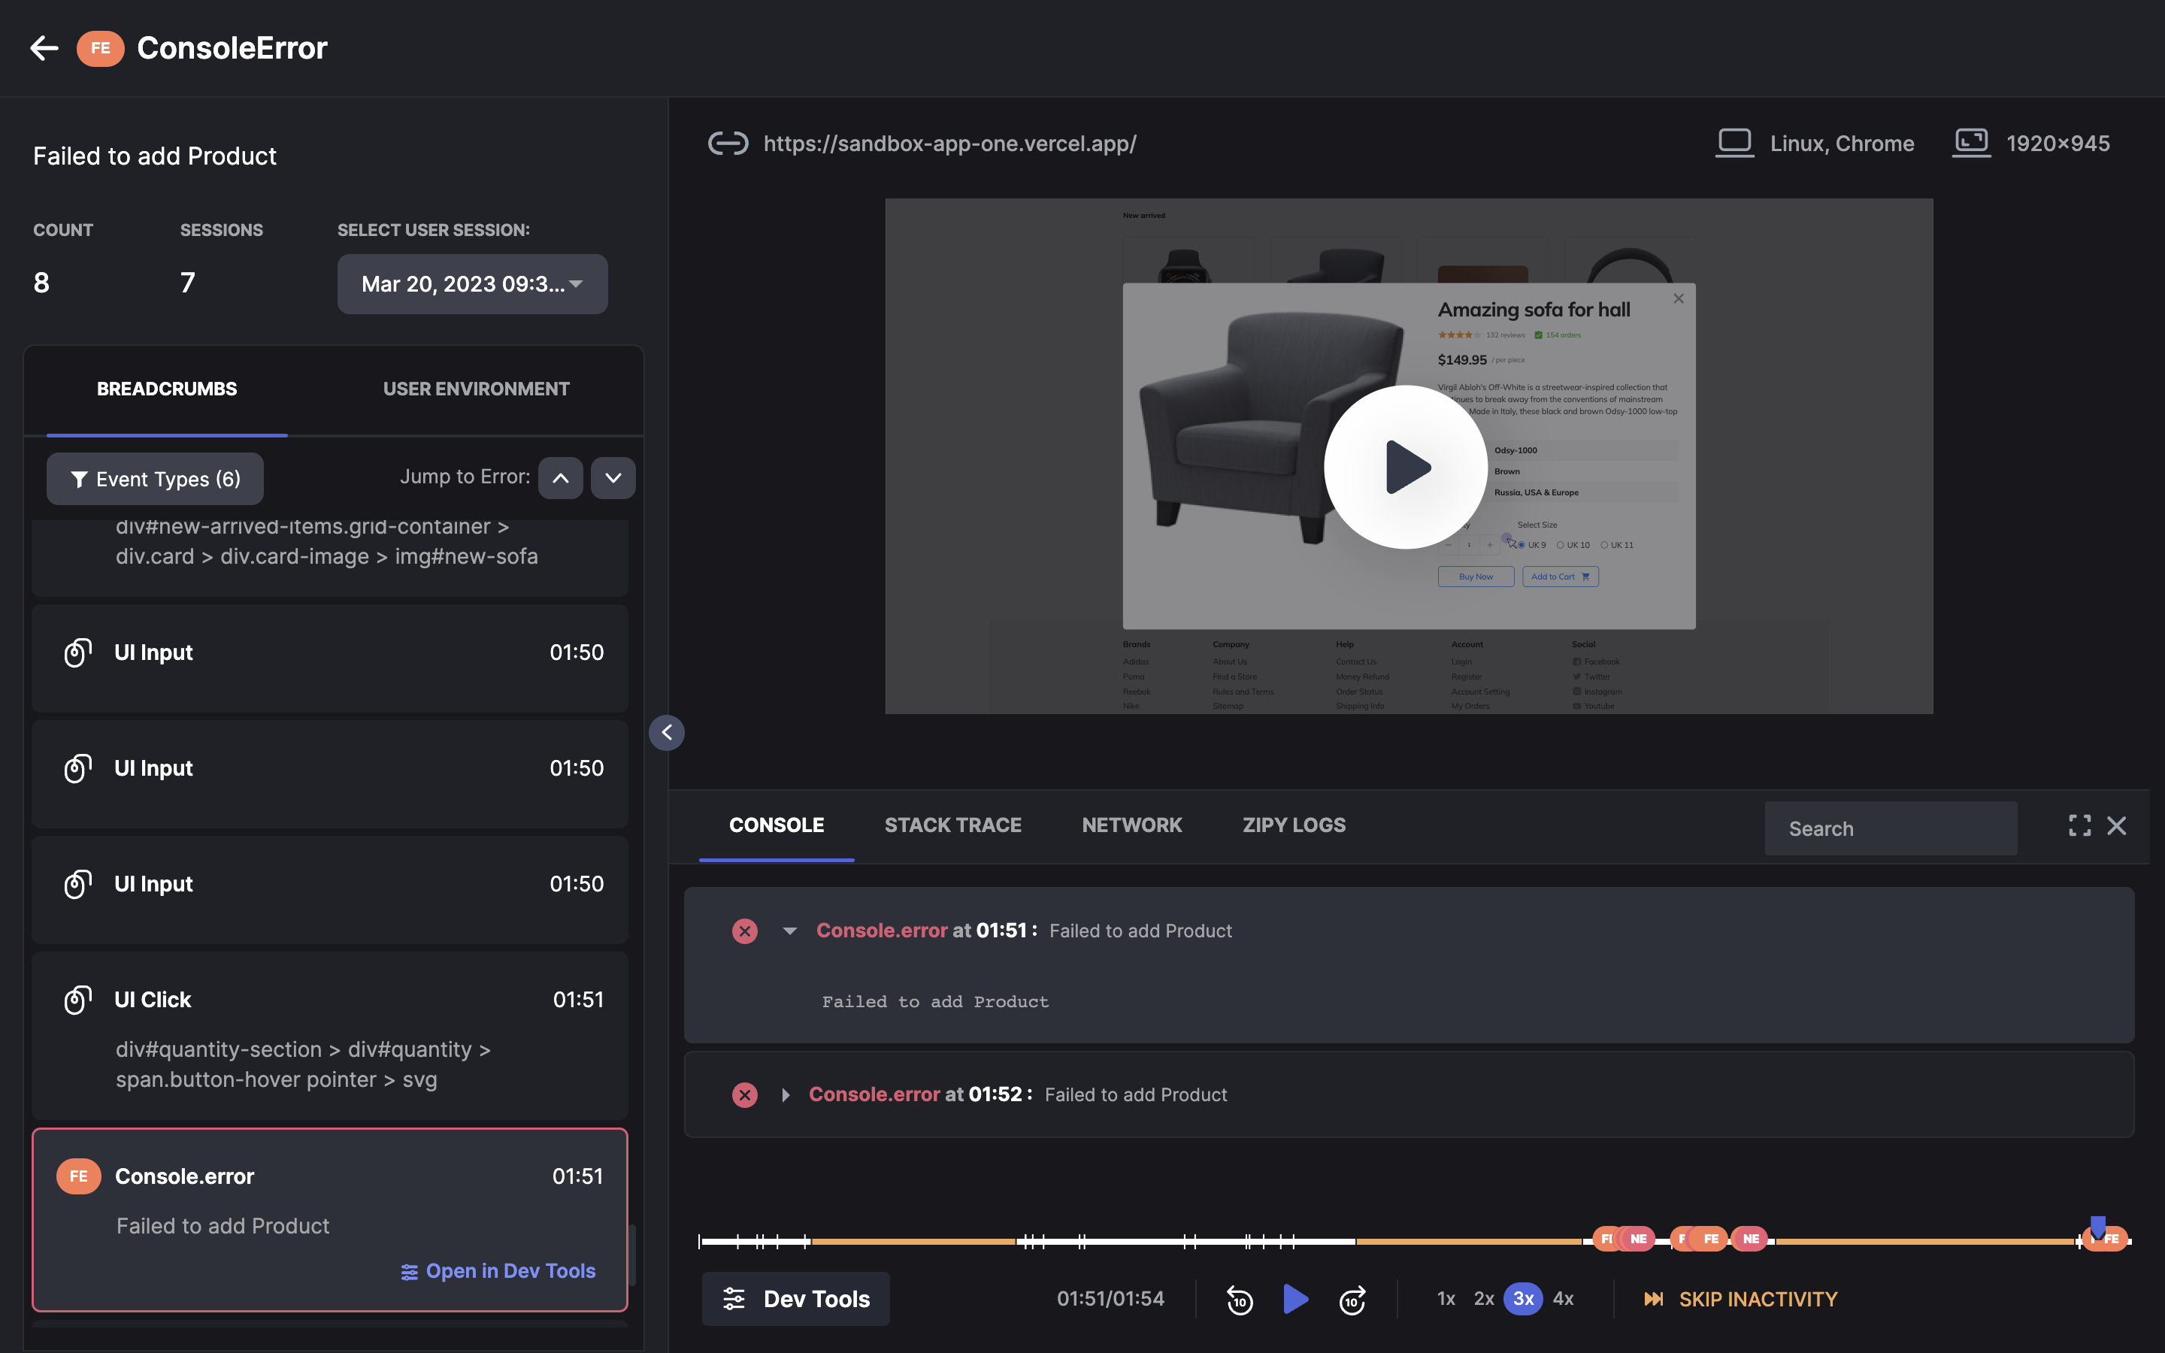Click the NE marker on timeline

pyautogui.click(x=1751, y=1239)
